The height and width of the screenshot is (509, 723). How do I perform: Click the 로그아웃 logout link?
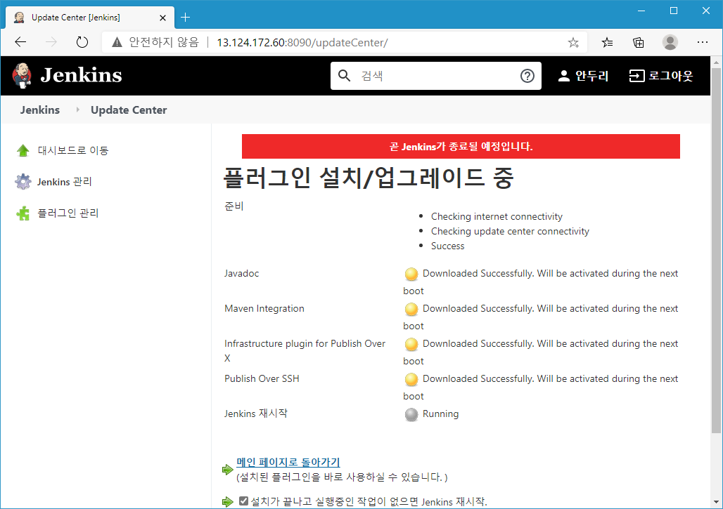pos(660,76)
